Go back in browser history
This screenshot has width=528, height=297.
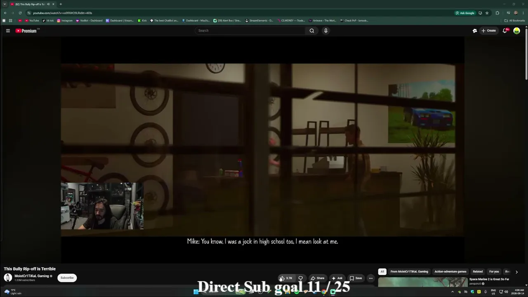pyautogui.click(x=5, y=13)
